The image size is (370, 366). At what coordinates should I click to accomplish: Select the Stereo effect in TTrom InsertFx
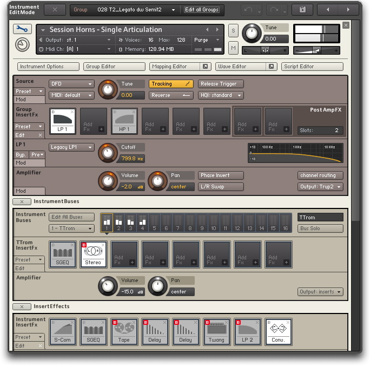tap(94, 254)
